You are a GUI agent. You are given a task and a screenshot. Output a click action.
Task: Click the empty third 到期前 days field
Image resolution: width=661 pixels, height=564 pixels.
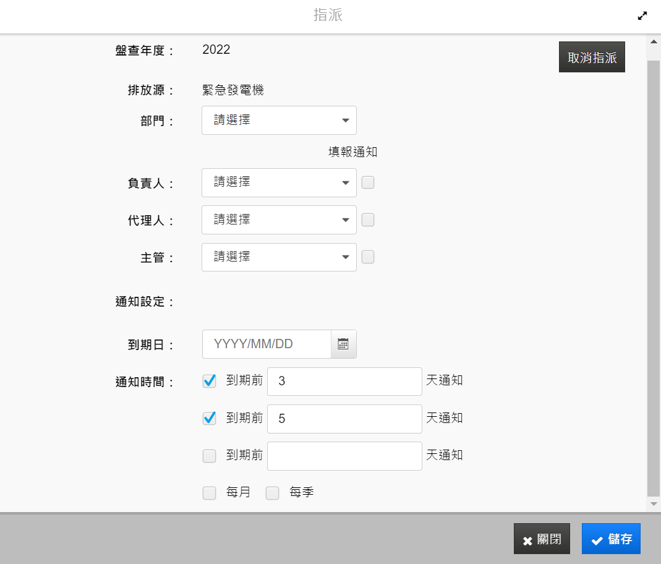point(344,456)
